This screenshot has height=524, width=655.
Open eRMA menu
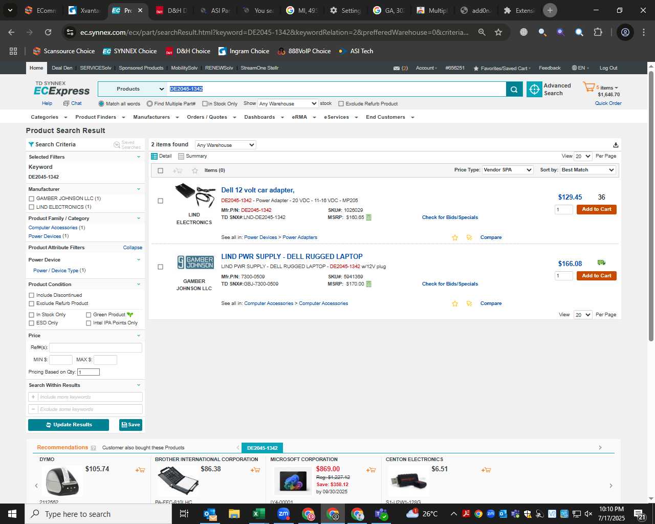303,117
